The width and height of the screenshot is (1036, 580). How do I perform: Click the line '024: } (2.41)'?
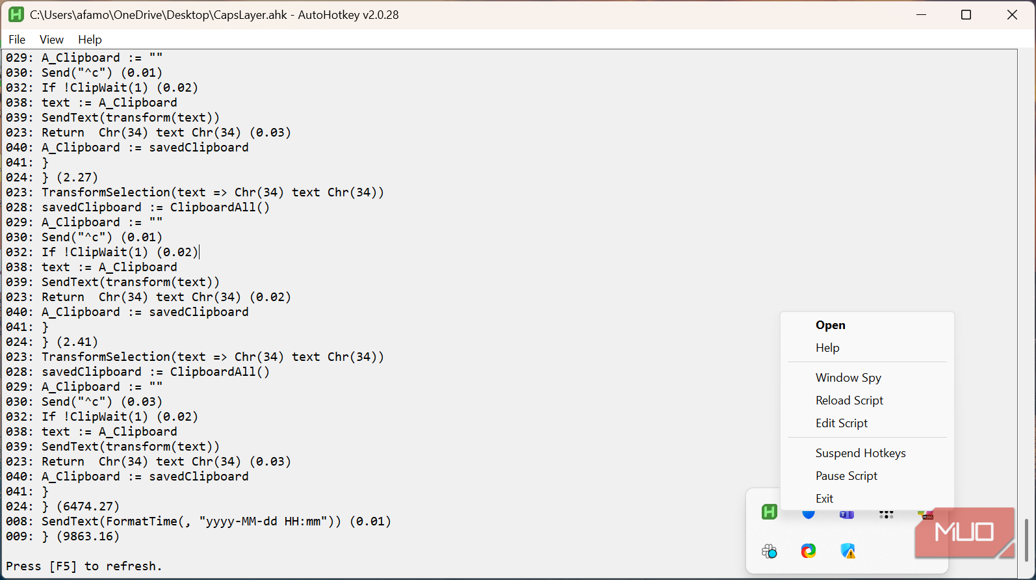(x=52, y=342)
